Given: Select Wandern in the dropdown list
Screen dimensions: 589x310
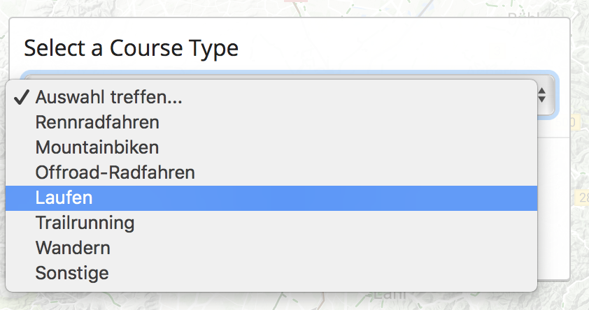Looking at the screenshot, I should click(x=73, y=247).
